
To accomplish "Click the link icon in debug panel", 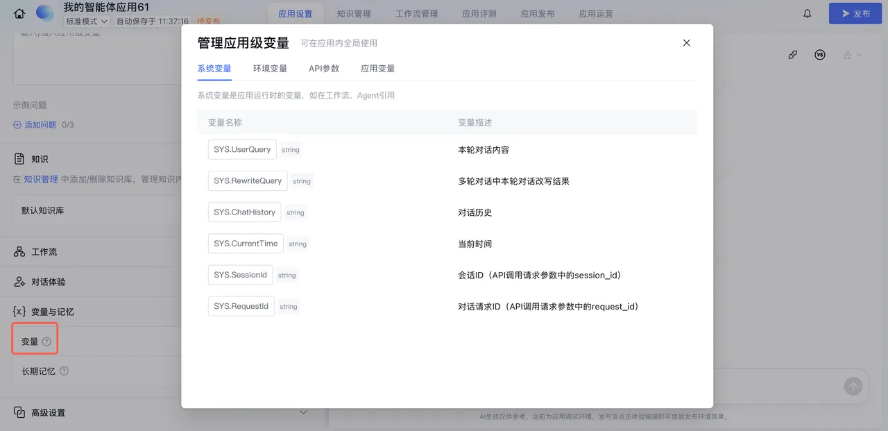I will [793, 55].
